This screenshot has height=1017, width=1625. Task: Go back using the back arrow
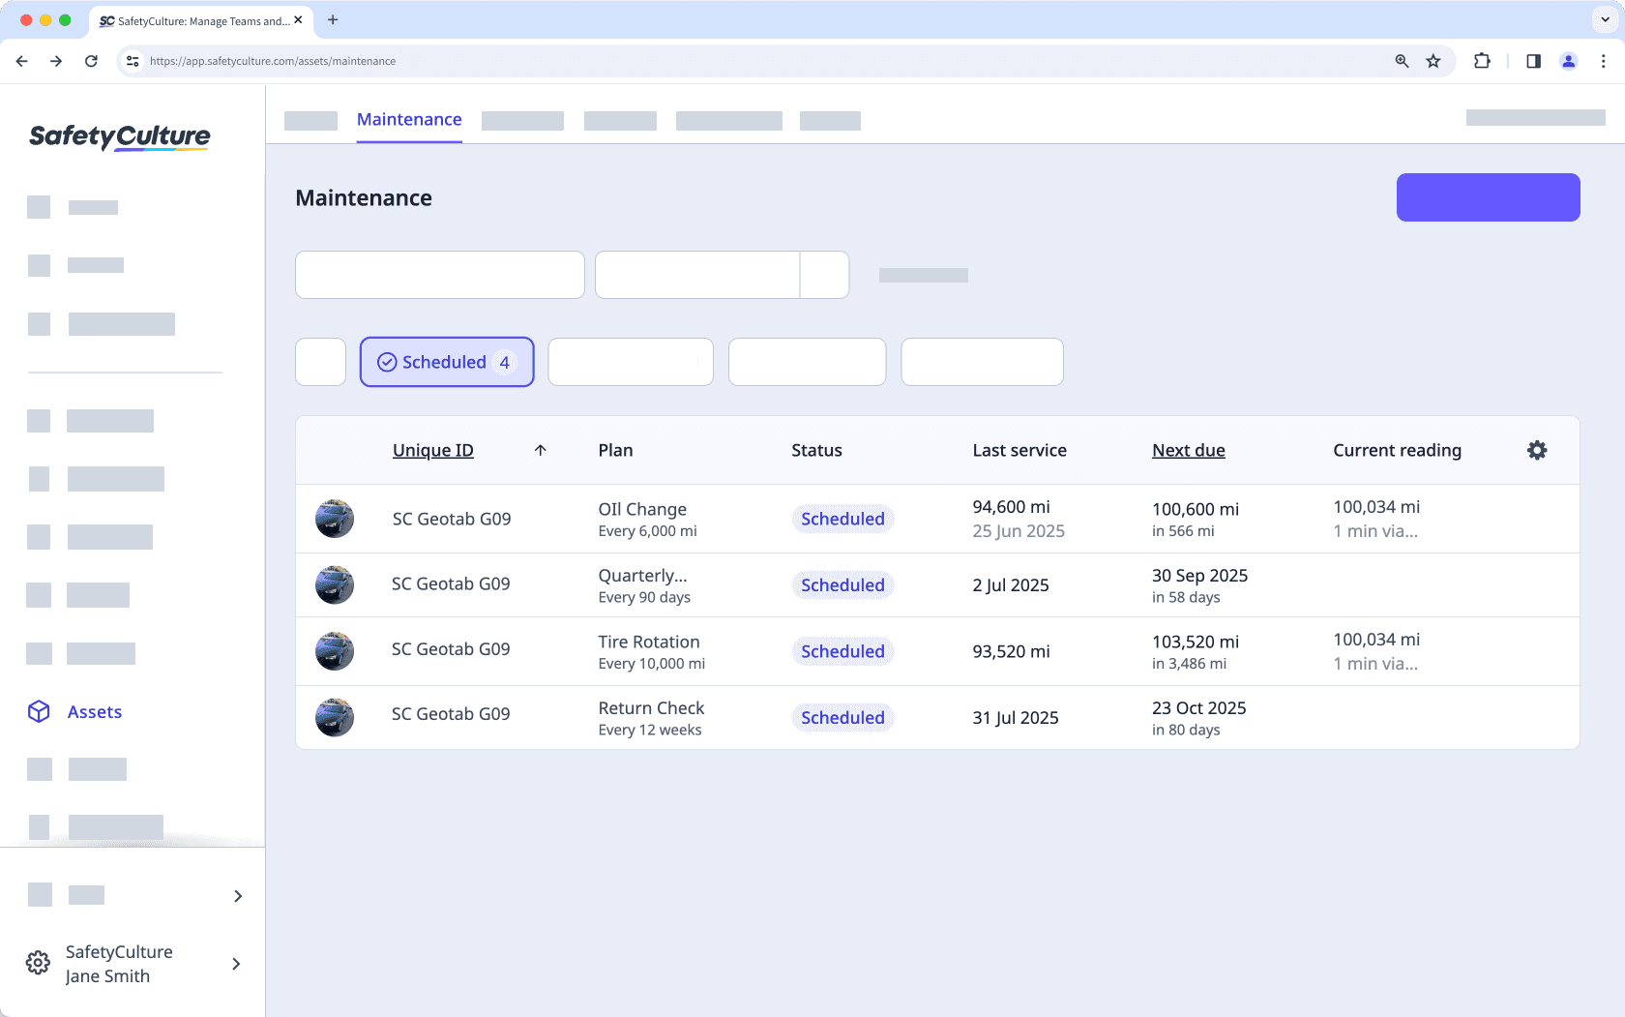(x=21, y=61)
